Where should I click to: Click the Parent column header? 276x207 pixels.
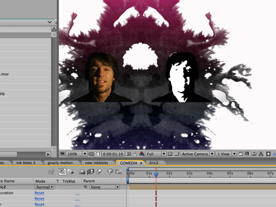(89, 181)
